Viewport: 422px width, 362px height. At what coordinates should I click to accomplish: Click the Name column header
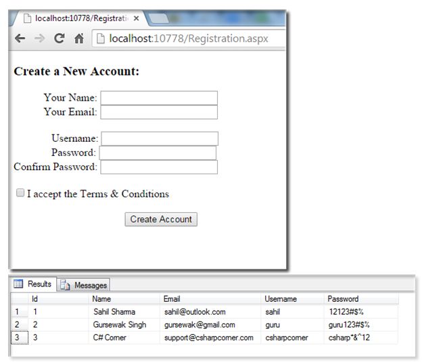[124, 299]
